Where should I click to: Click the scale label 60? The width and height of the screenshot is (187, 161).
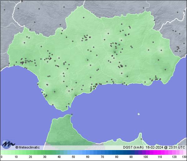[88, 157]
